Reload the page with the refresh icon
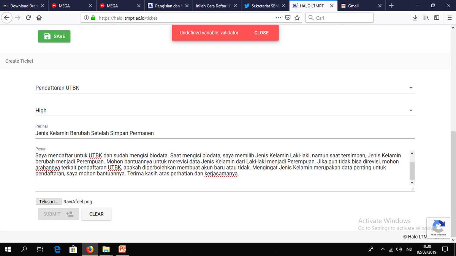The image size is (456, 256). pos(28,18)
